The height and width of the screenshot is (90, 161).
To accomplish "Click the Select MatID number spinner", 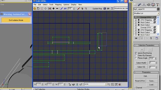I will 156,62.
